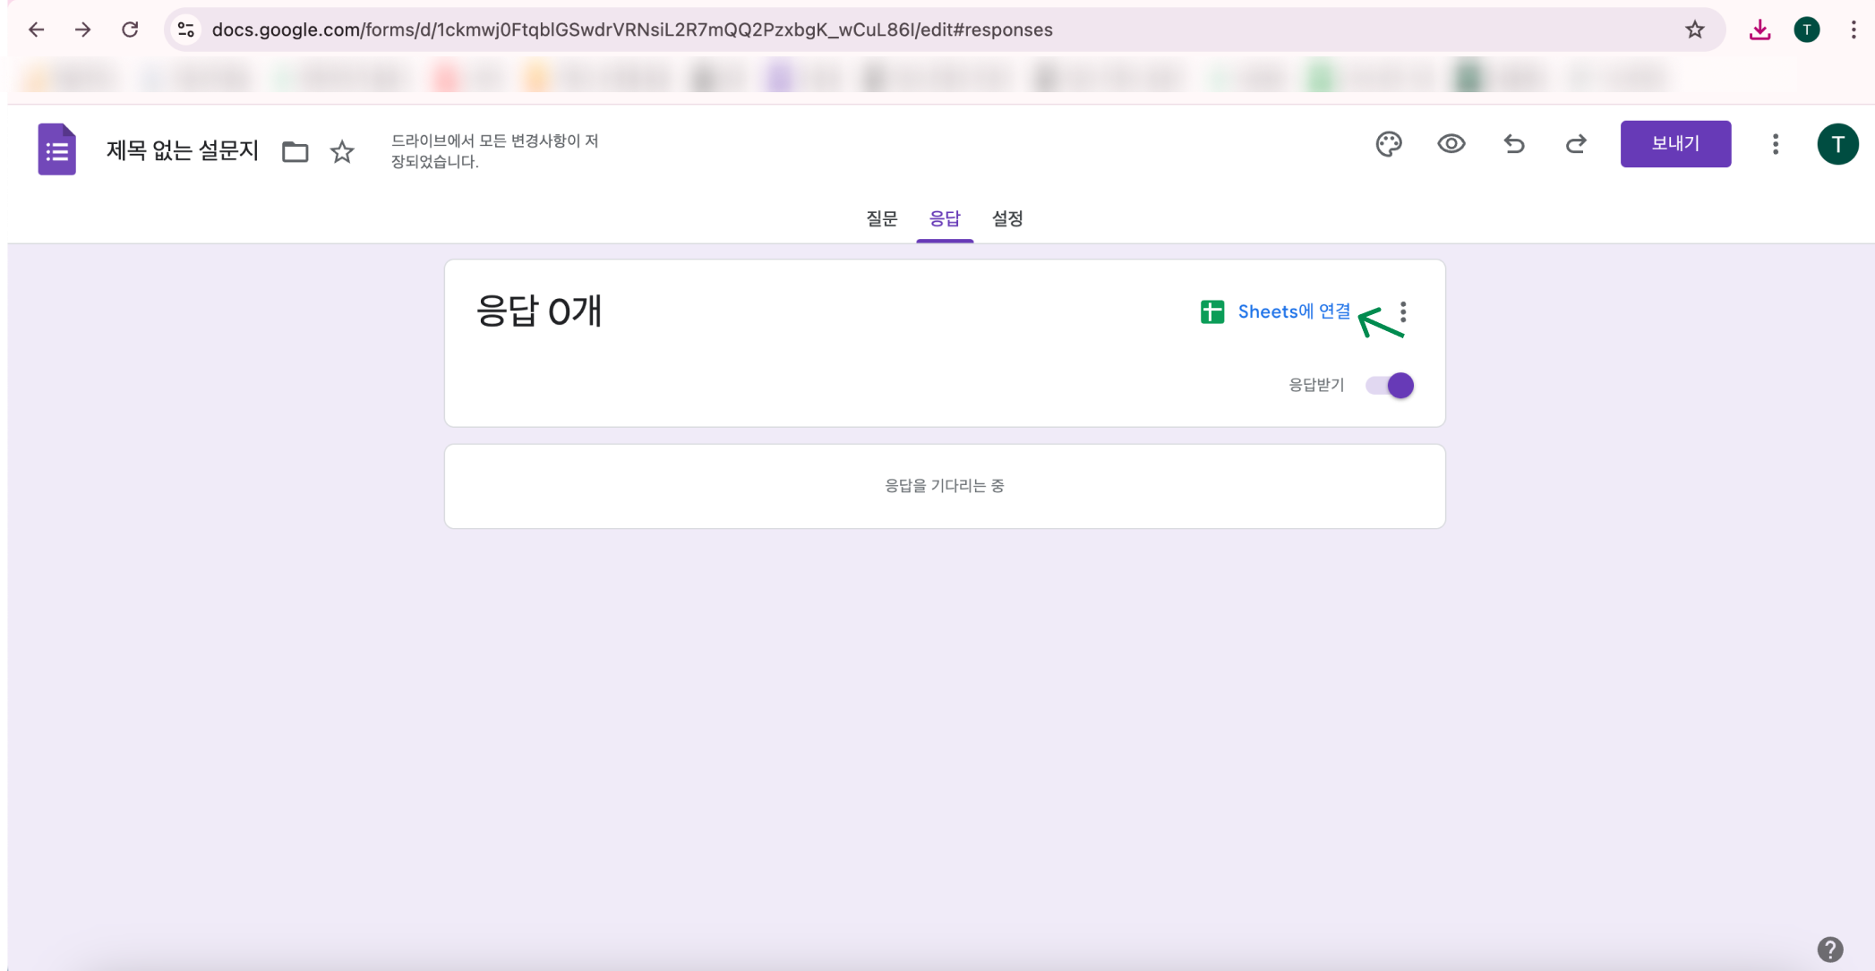Open the theme customization palette
1875x971 pixels.
[x=1389, y=143]
